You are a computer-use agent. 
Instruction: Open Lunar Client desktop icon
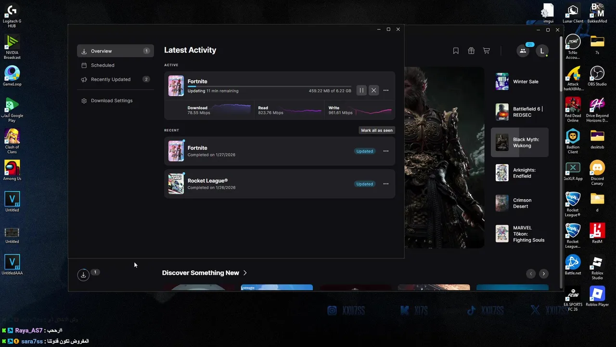point(573,13)
